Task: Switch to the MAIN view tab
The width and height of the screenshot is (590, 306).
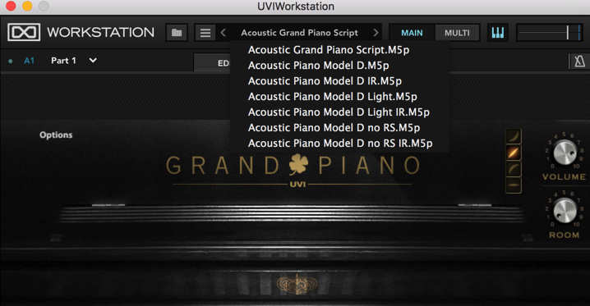Action: click(x=412, y=33)
